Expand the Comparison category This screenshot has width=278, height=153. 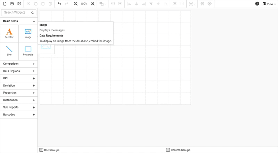(x=19, y=64)
